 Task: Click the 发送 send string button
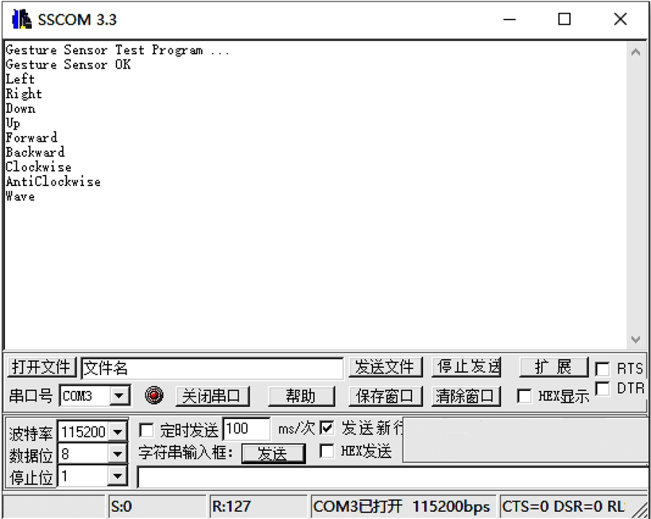[273, 453]
